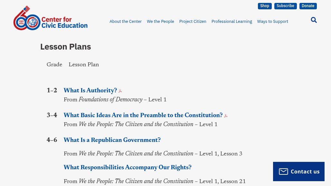This screenshot has height=186, width=331.
Task: Expand the Project Citizen menu
Action: click(x=193, y=22)
